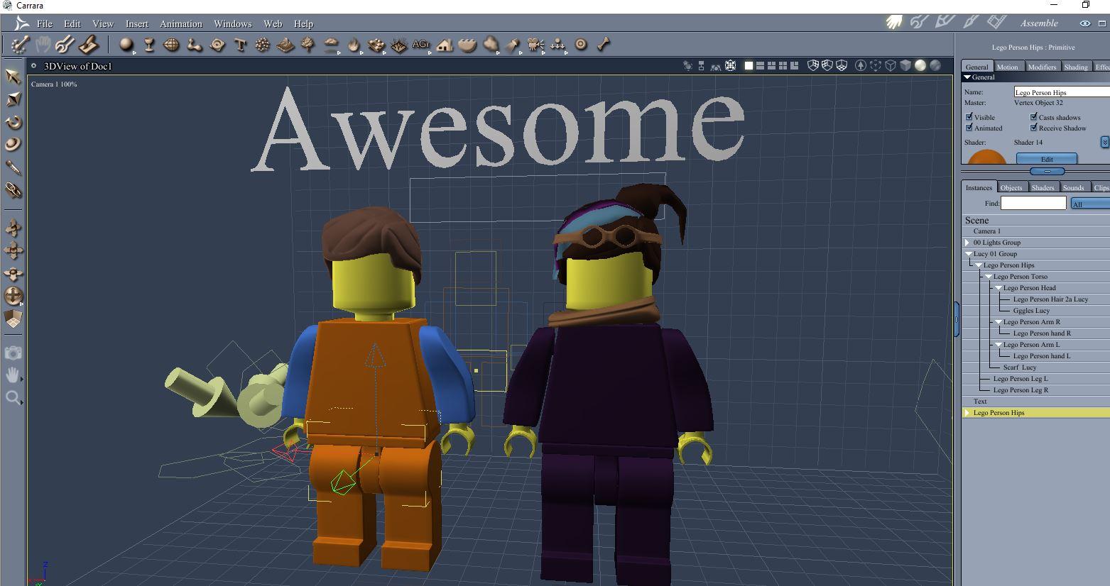The width and height of the screenshot is (1110, 586).
Task: Switch to the Modifiers tab
Action: point(1042,67)
